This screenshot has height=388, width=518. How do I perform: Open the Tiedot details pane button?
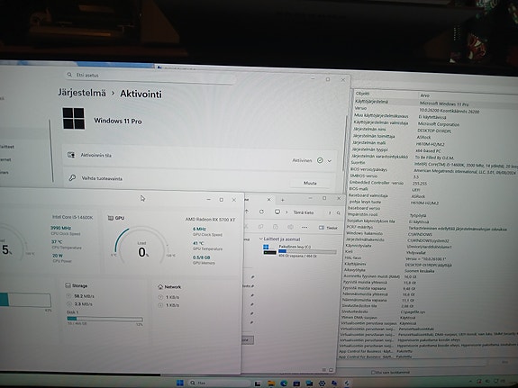coord(328,228)
